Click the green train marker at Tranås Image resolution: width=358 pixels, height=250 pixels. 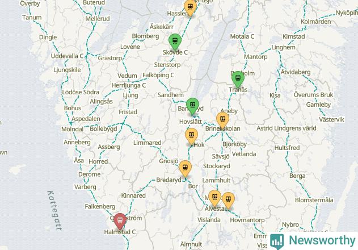tap(238, 79)
